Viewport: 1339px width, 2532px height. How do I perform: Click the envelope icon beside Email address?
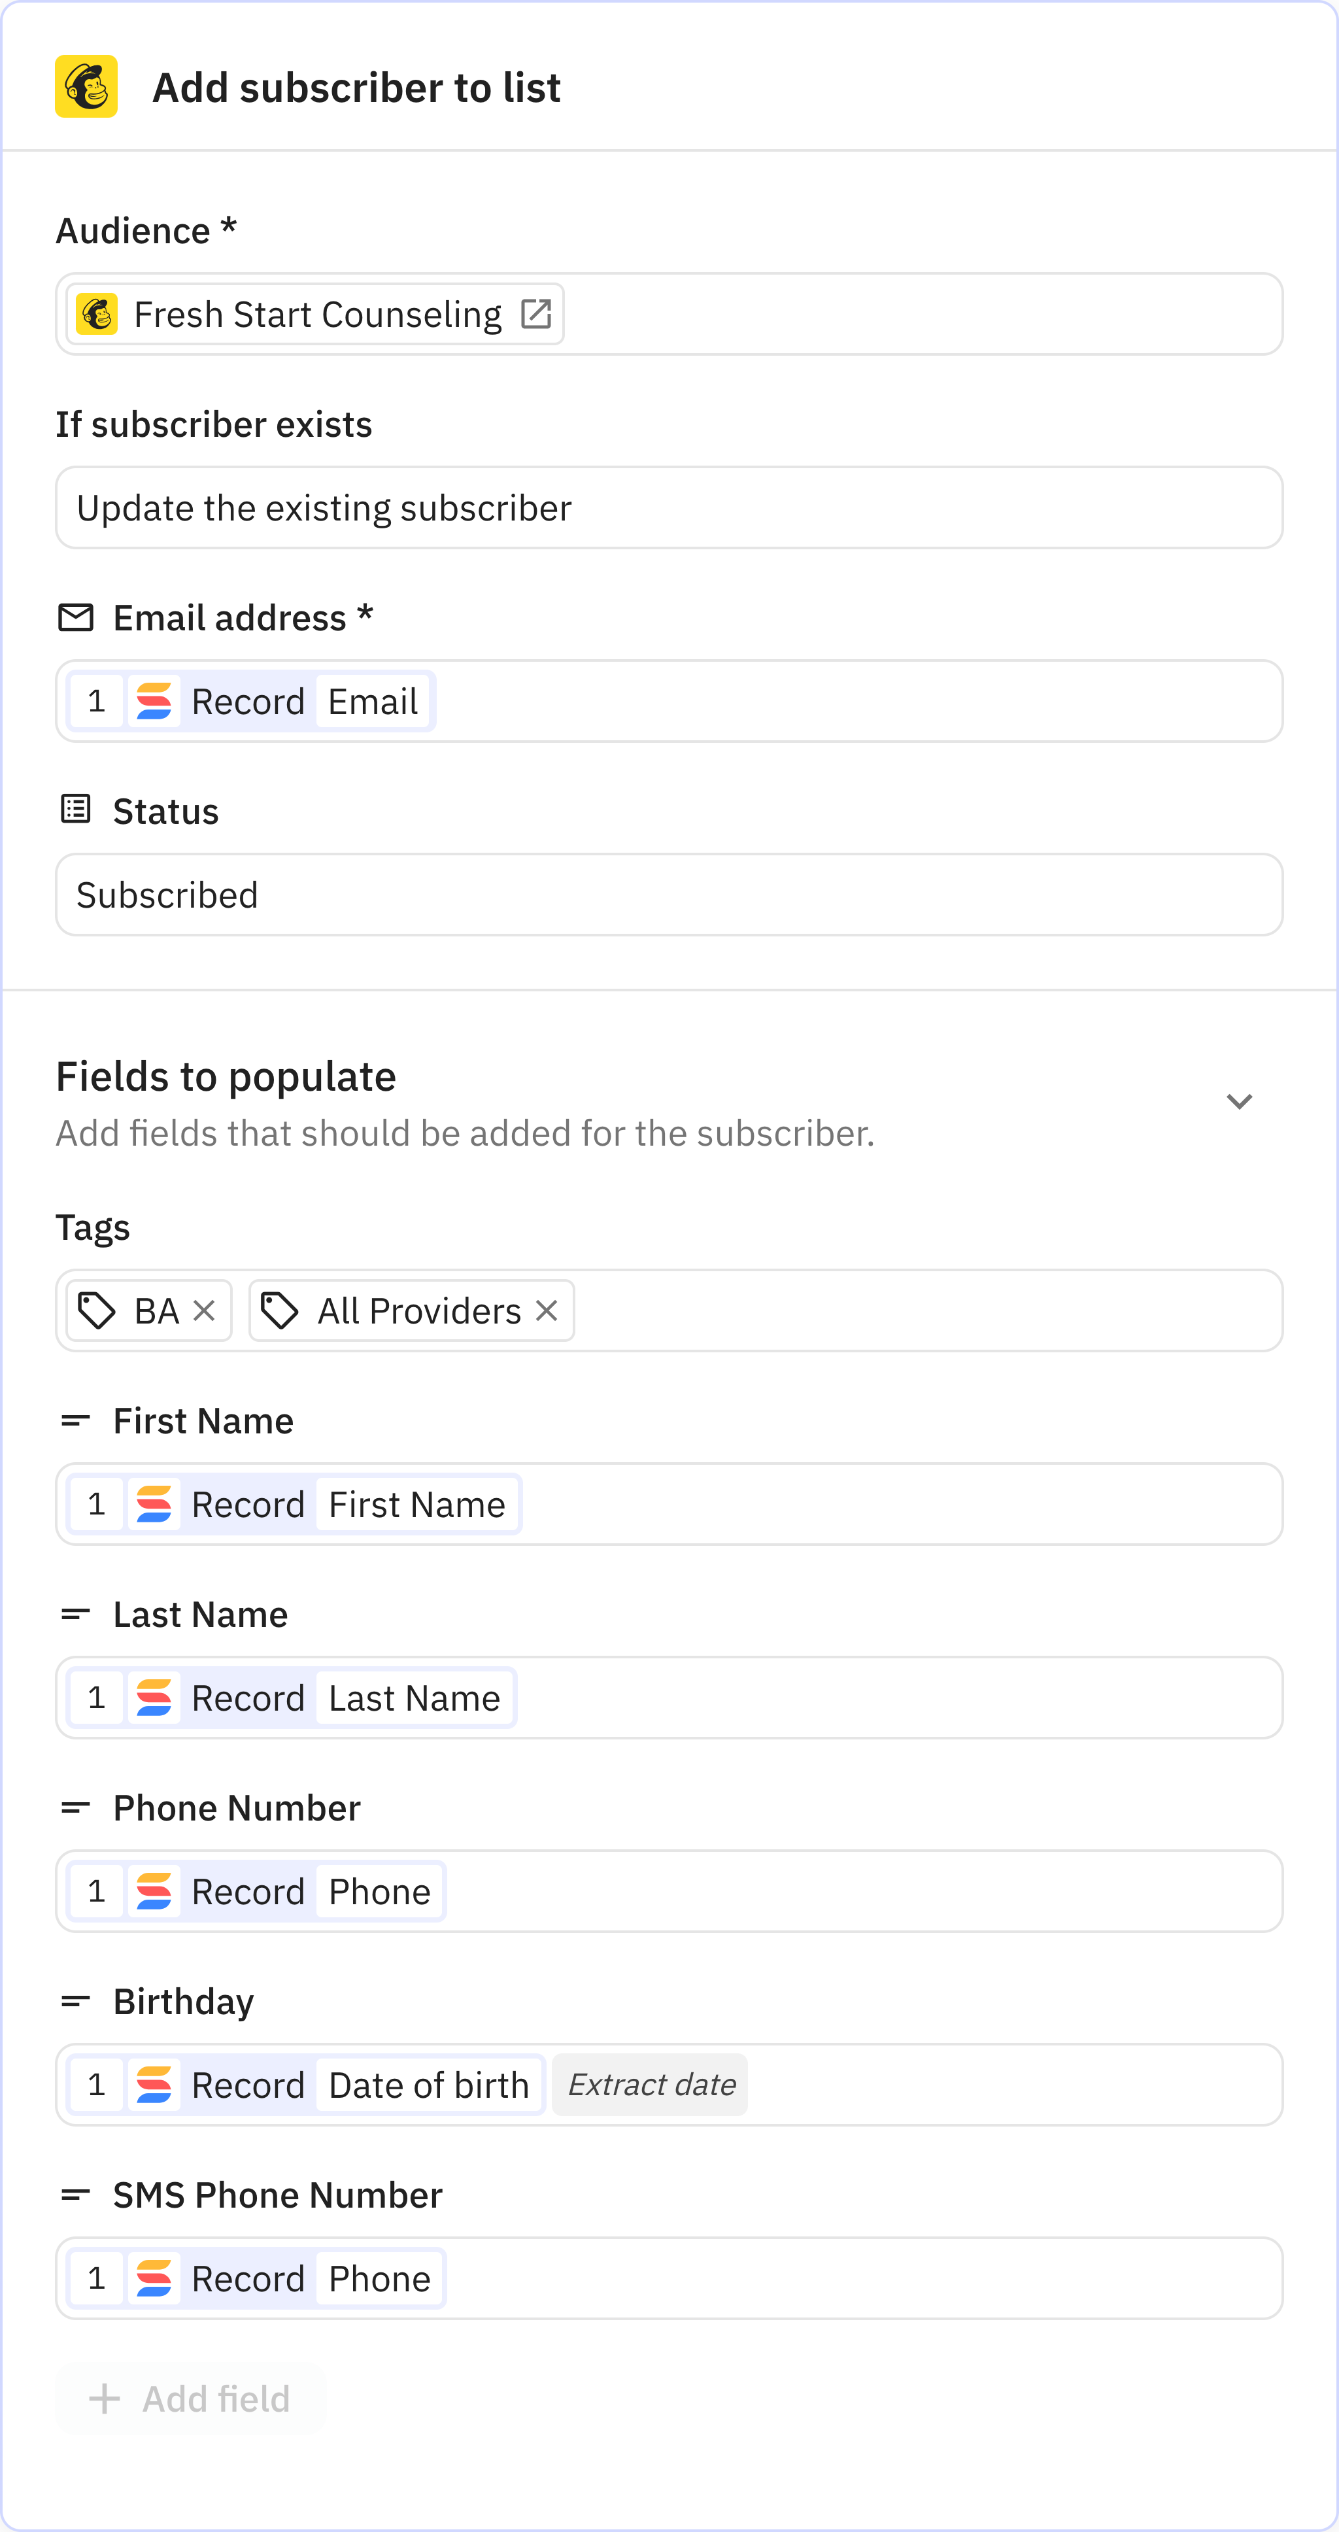tap(76, 617)
